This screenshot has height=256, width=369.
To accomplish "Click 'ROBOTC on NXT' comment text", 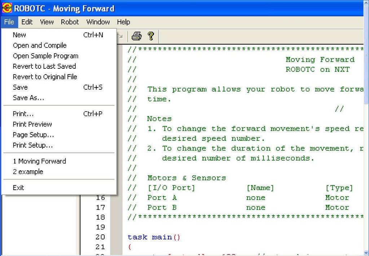I will click(318, 69).
